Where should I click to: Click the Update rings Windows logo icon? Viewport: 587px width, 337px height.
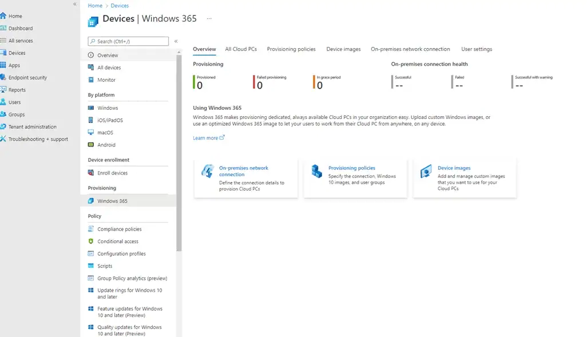[90, 290]
